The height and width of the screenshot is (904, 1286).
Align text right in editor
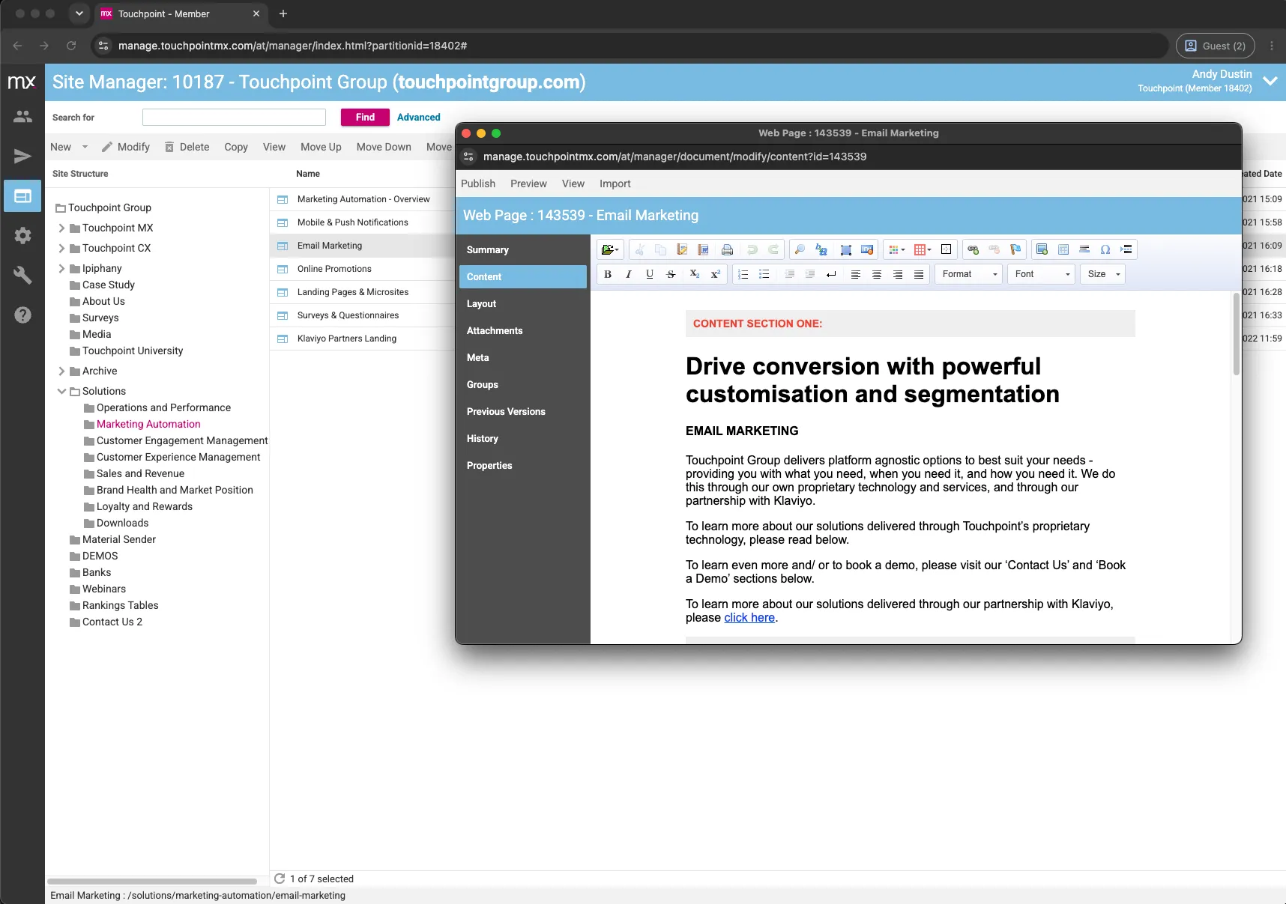coord(898,274)
